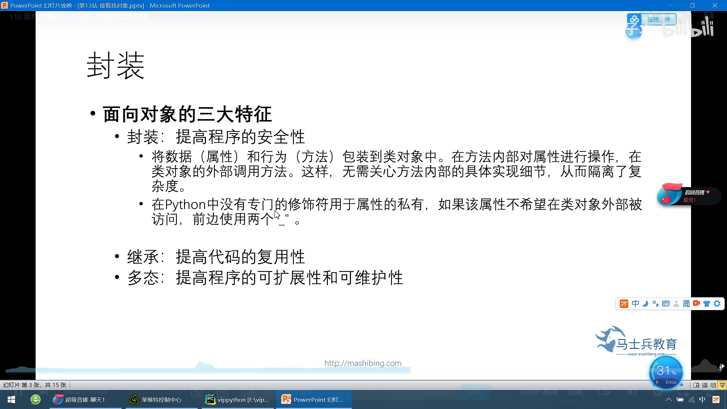Screen dimensions: 727x409
Task: Toggle simplified/traditional 简 on IME bar
Action: [x=686, y=304]
